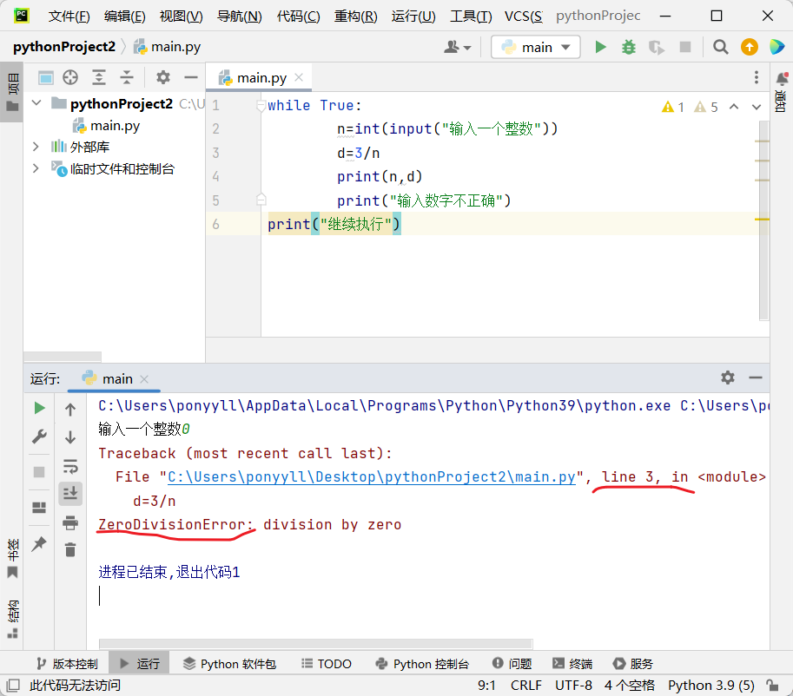Pin the run tab
The image size is (793, 696).
(x=39, y=544)
